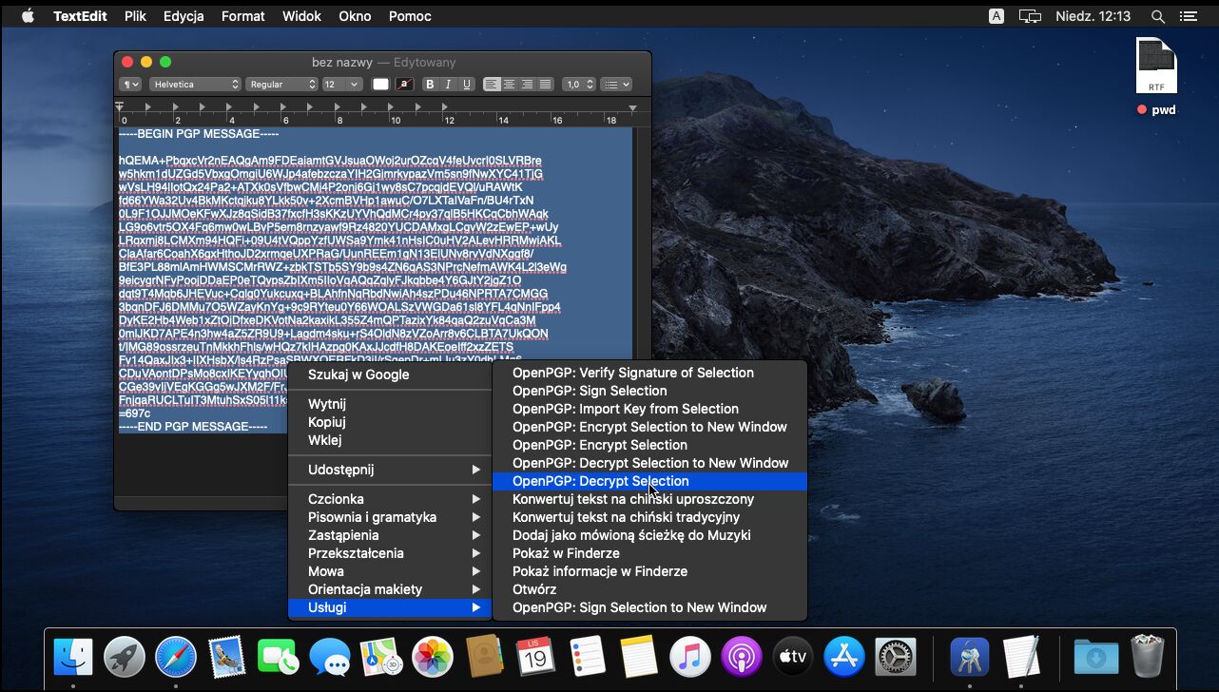Open the font size 12 dropdown
The width and height of the screenshot is (1219, 692).
point(341,85)
